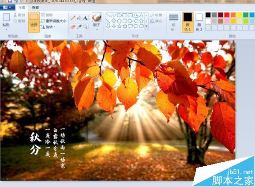Choose the Rectangle shape

click(125, 15)
